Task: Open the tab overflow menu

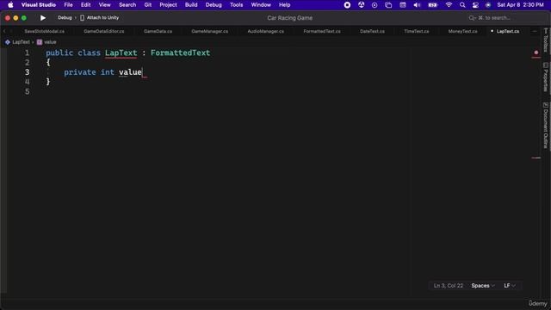Action: click(x=535, y=31)
